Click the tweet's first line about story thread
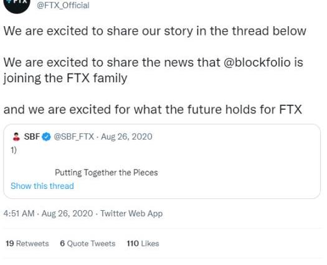Image resolution: width=327 pixels, height=265 pixels. coord(154,31)
